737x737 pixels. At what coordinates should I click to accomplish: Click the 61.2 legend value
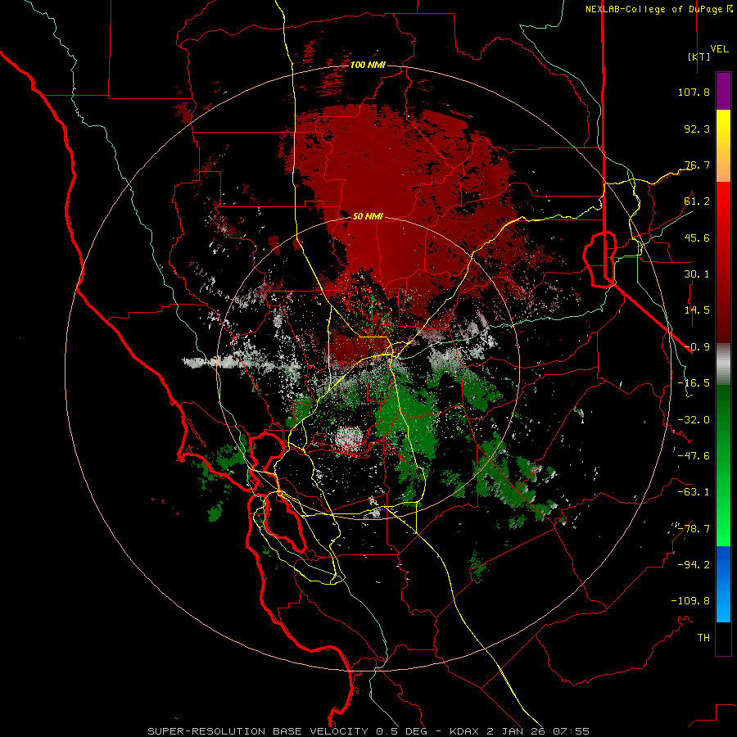pos(697,201)
